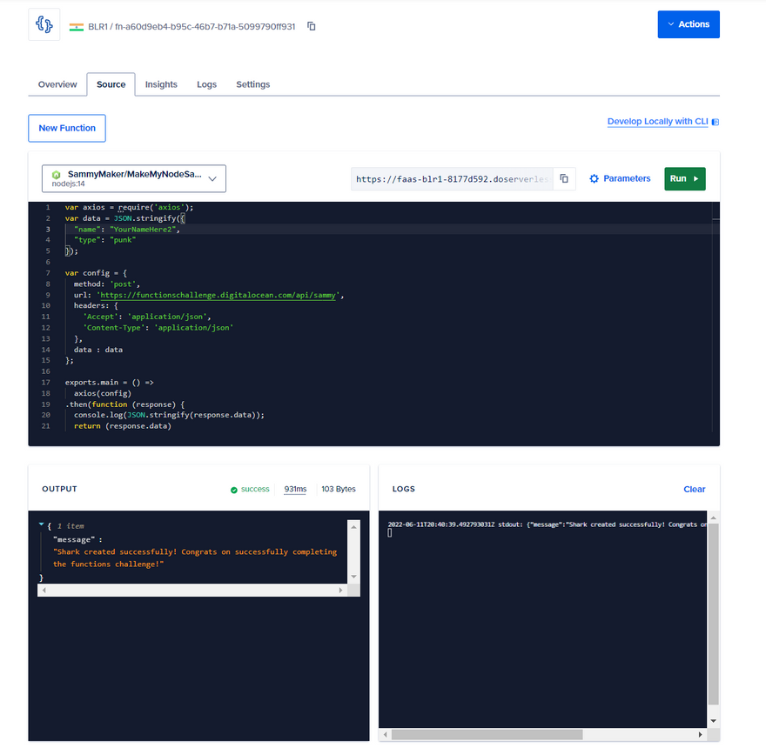Click logs scrollbar up arrow

(713, 518)
